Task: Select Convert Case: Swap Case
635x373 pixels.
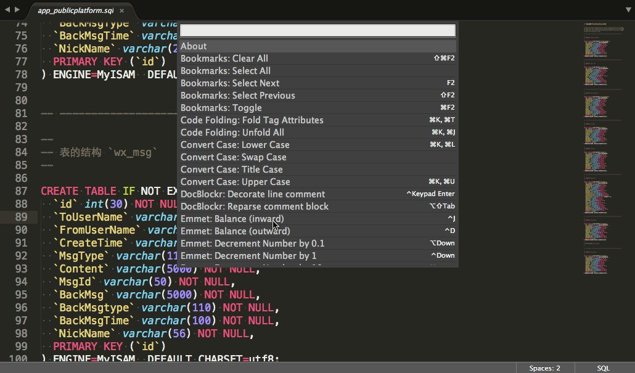Action: 317,157
